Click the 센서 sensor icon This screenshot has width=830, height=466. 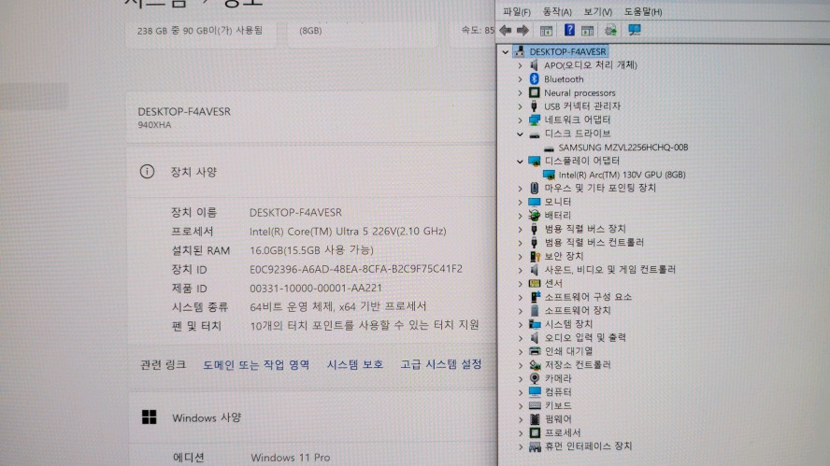[535, 284]
